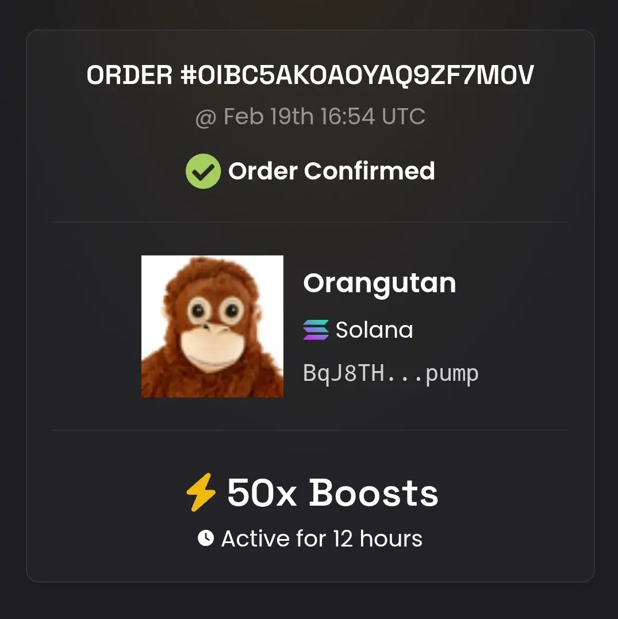Click the Solana logo icon
Screen dimensions: 618x619
point(316,330)
